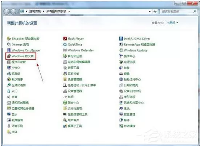The height and width of the screenshot is (146, 200).
Task: Open Windows Update icon
Action: 121,50
